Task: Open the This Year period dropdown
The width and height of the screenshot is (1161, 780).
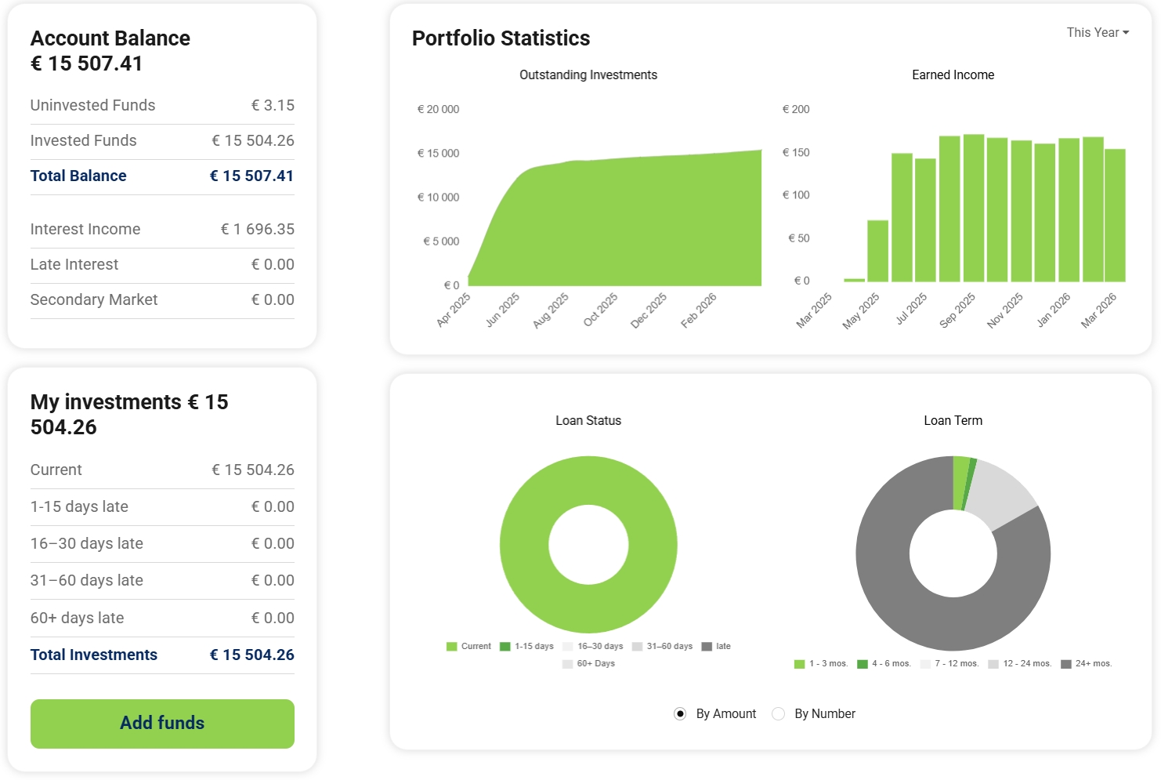Action: (x=1097, y=33)
